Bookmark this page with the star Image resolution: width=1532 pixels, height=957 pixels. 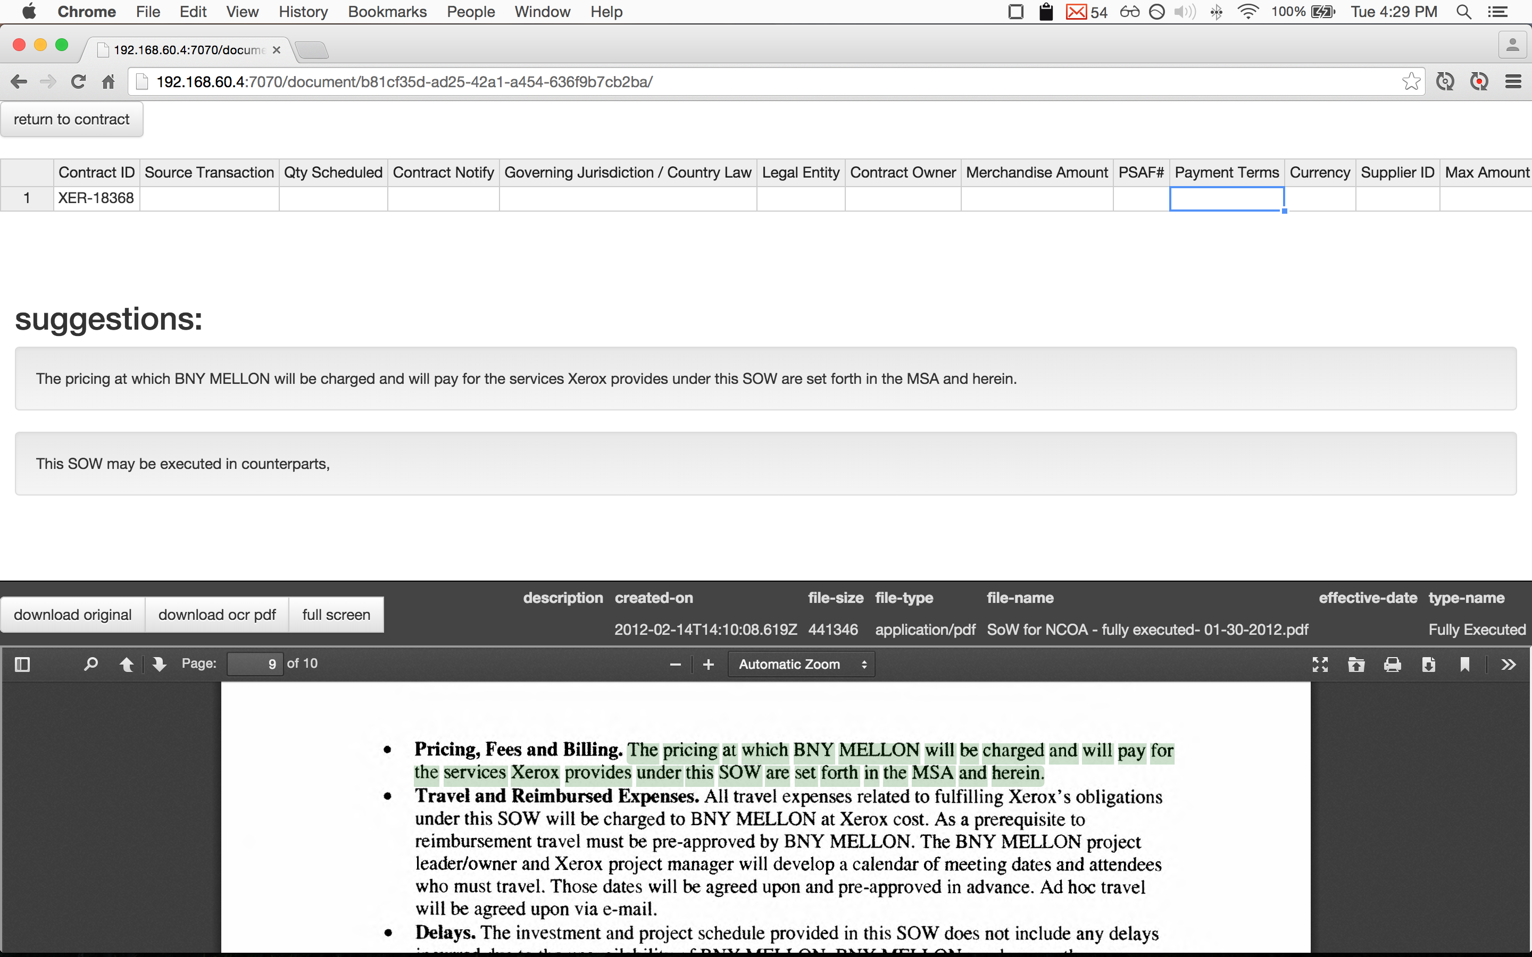pyautogui.click(x=1411, y=82)
